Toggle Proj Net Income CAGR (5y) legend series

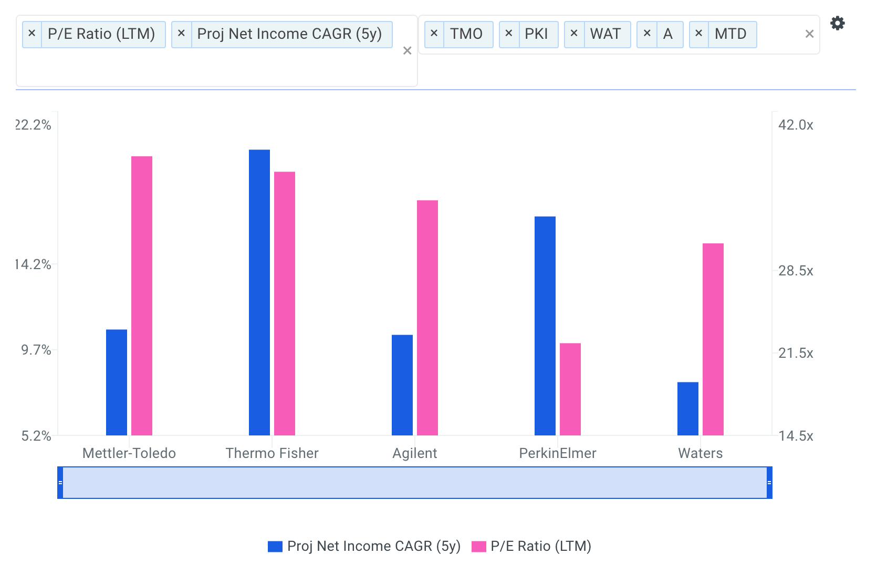pos(364,546)
